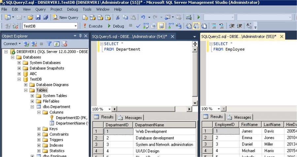Image resolution: width=297 pixels, height=157 pixels.
Task: Click the Refresh icon in Object Explorer
Action: point(57,44)
